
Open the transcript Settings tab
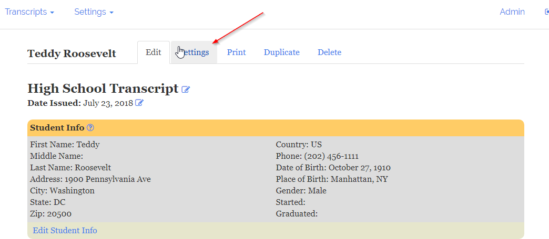tap(195, 52)
